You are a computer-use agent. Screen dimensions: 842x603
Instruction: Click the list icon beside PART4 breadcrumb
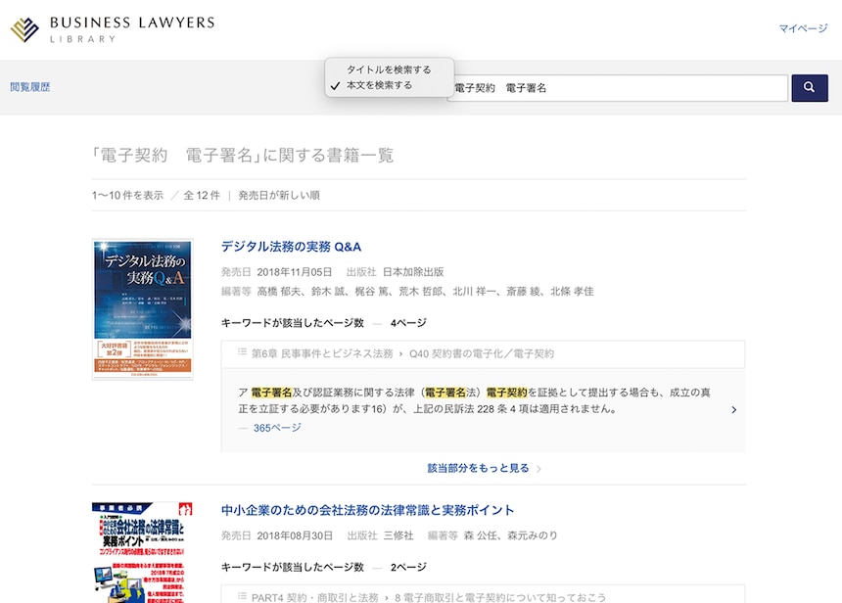[x=241, y=596]
